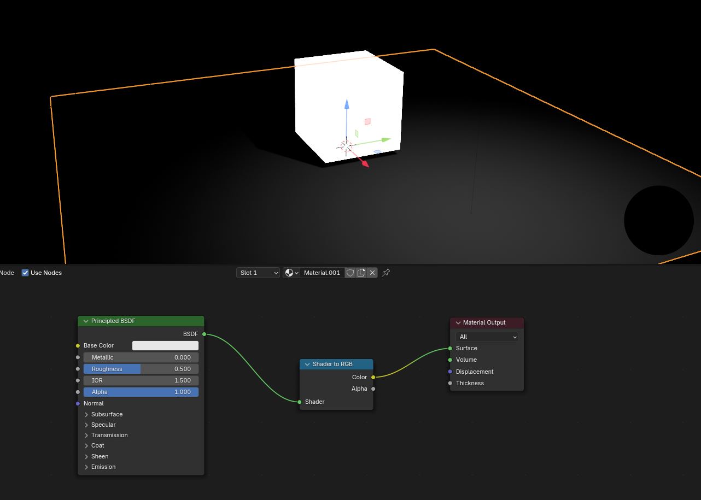The image size is (701, 500).
Task: Click the Metallic input socket
Action: (x=78, y=357)
